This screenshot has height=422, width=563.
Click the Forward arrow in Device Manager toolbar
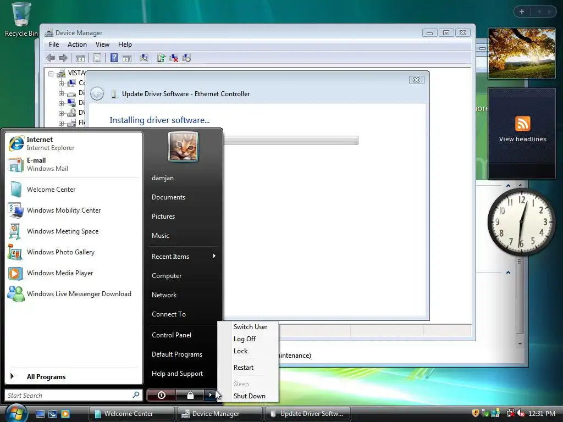[x=63, y=58]
